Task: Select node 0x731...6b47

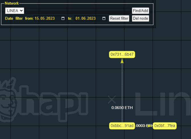Action: point(122,55)
